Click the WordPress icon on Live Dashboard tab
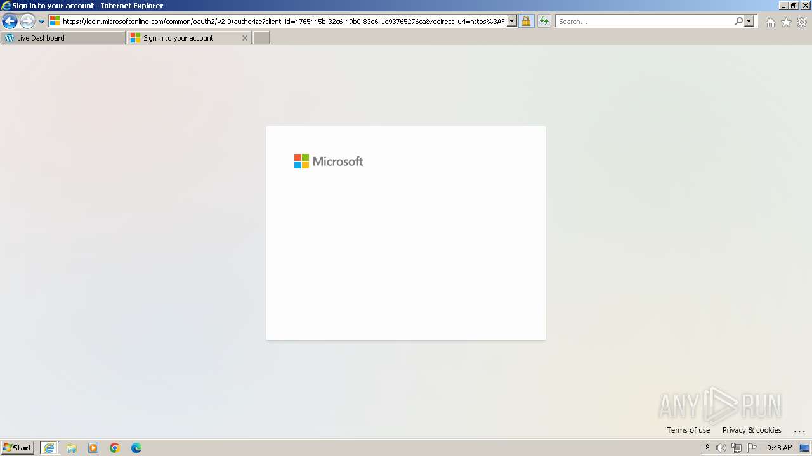Image resolution: width=812 pixels, height=456 pixels. click(x=10, y=38)
